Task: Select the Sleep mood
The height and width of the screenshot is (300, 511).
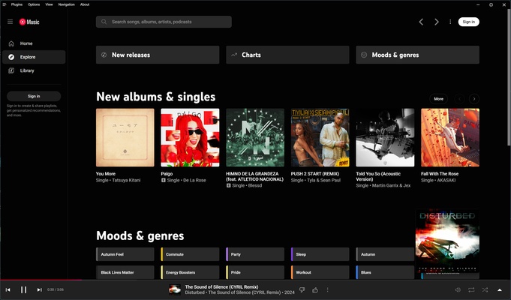Action: (320, 254)
